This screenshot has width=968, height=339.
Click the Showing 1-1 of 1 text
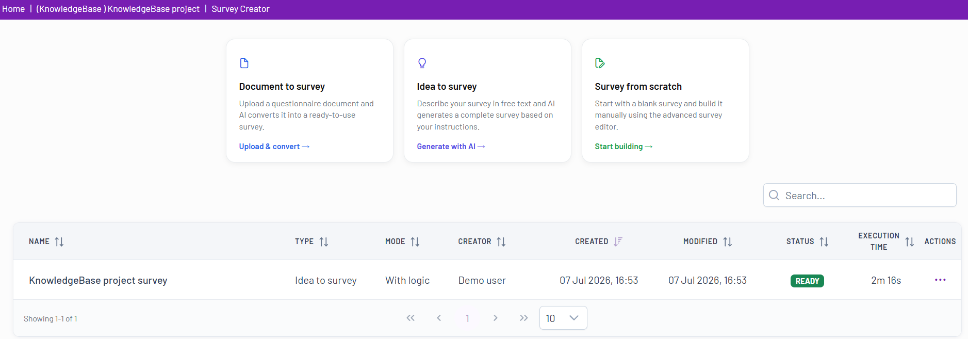51,319
